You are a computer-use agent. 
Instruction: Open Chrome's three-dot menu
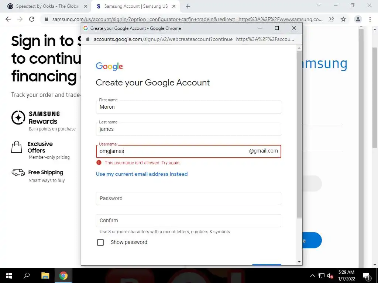[370, 19]
